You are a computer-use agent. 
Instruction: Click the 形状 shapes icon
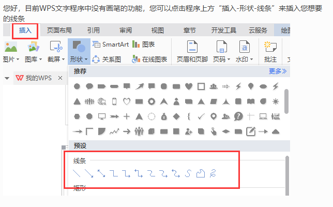[x=79, y=47]
